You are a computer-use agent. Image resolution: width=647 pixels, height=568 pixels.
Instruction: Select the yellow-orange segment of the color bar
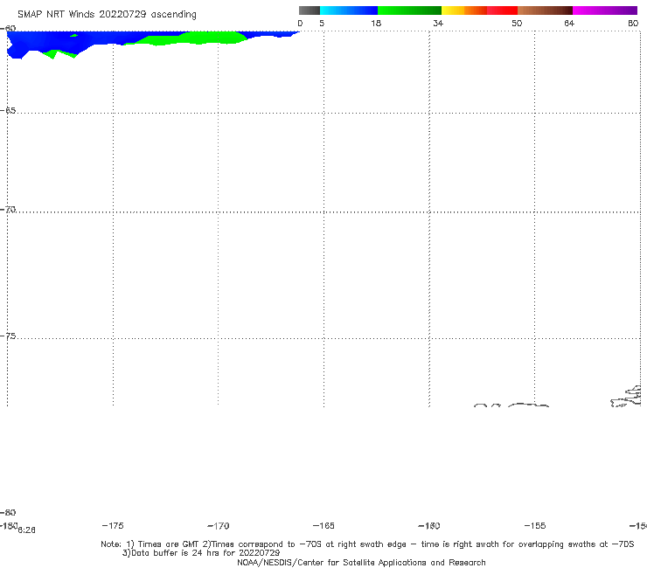(x=464, y=10)
